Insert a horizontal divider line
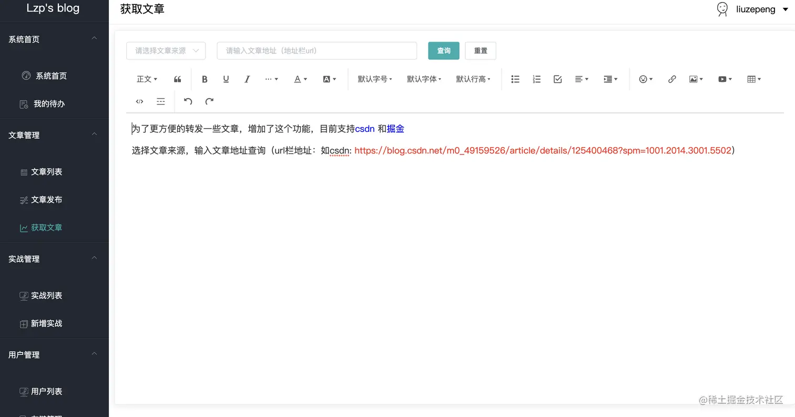This screenshot has width=795, height=417. [x=161, y=101]
